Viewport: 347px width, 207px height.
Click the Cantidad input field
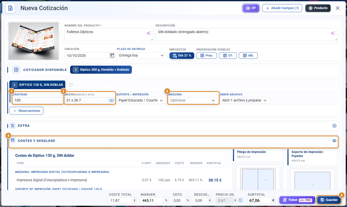coord(38,100)
